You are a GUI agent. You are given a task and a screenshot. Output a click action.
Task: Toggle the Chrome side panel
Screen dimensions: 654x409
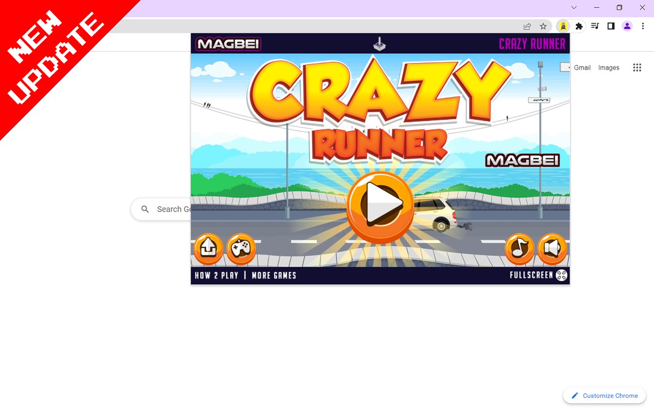(611, 26)
